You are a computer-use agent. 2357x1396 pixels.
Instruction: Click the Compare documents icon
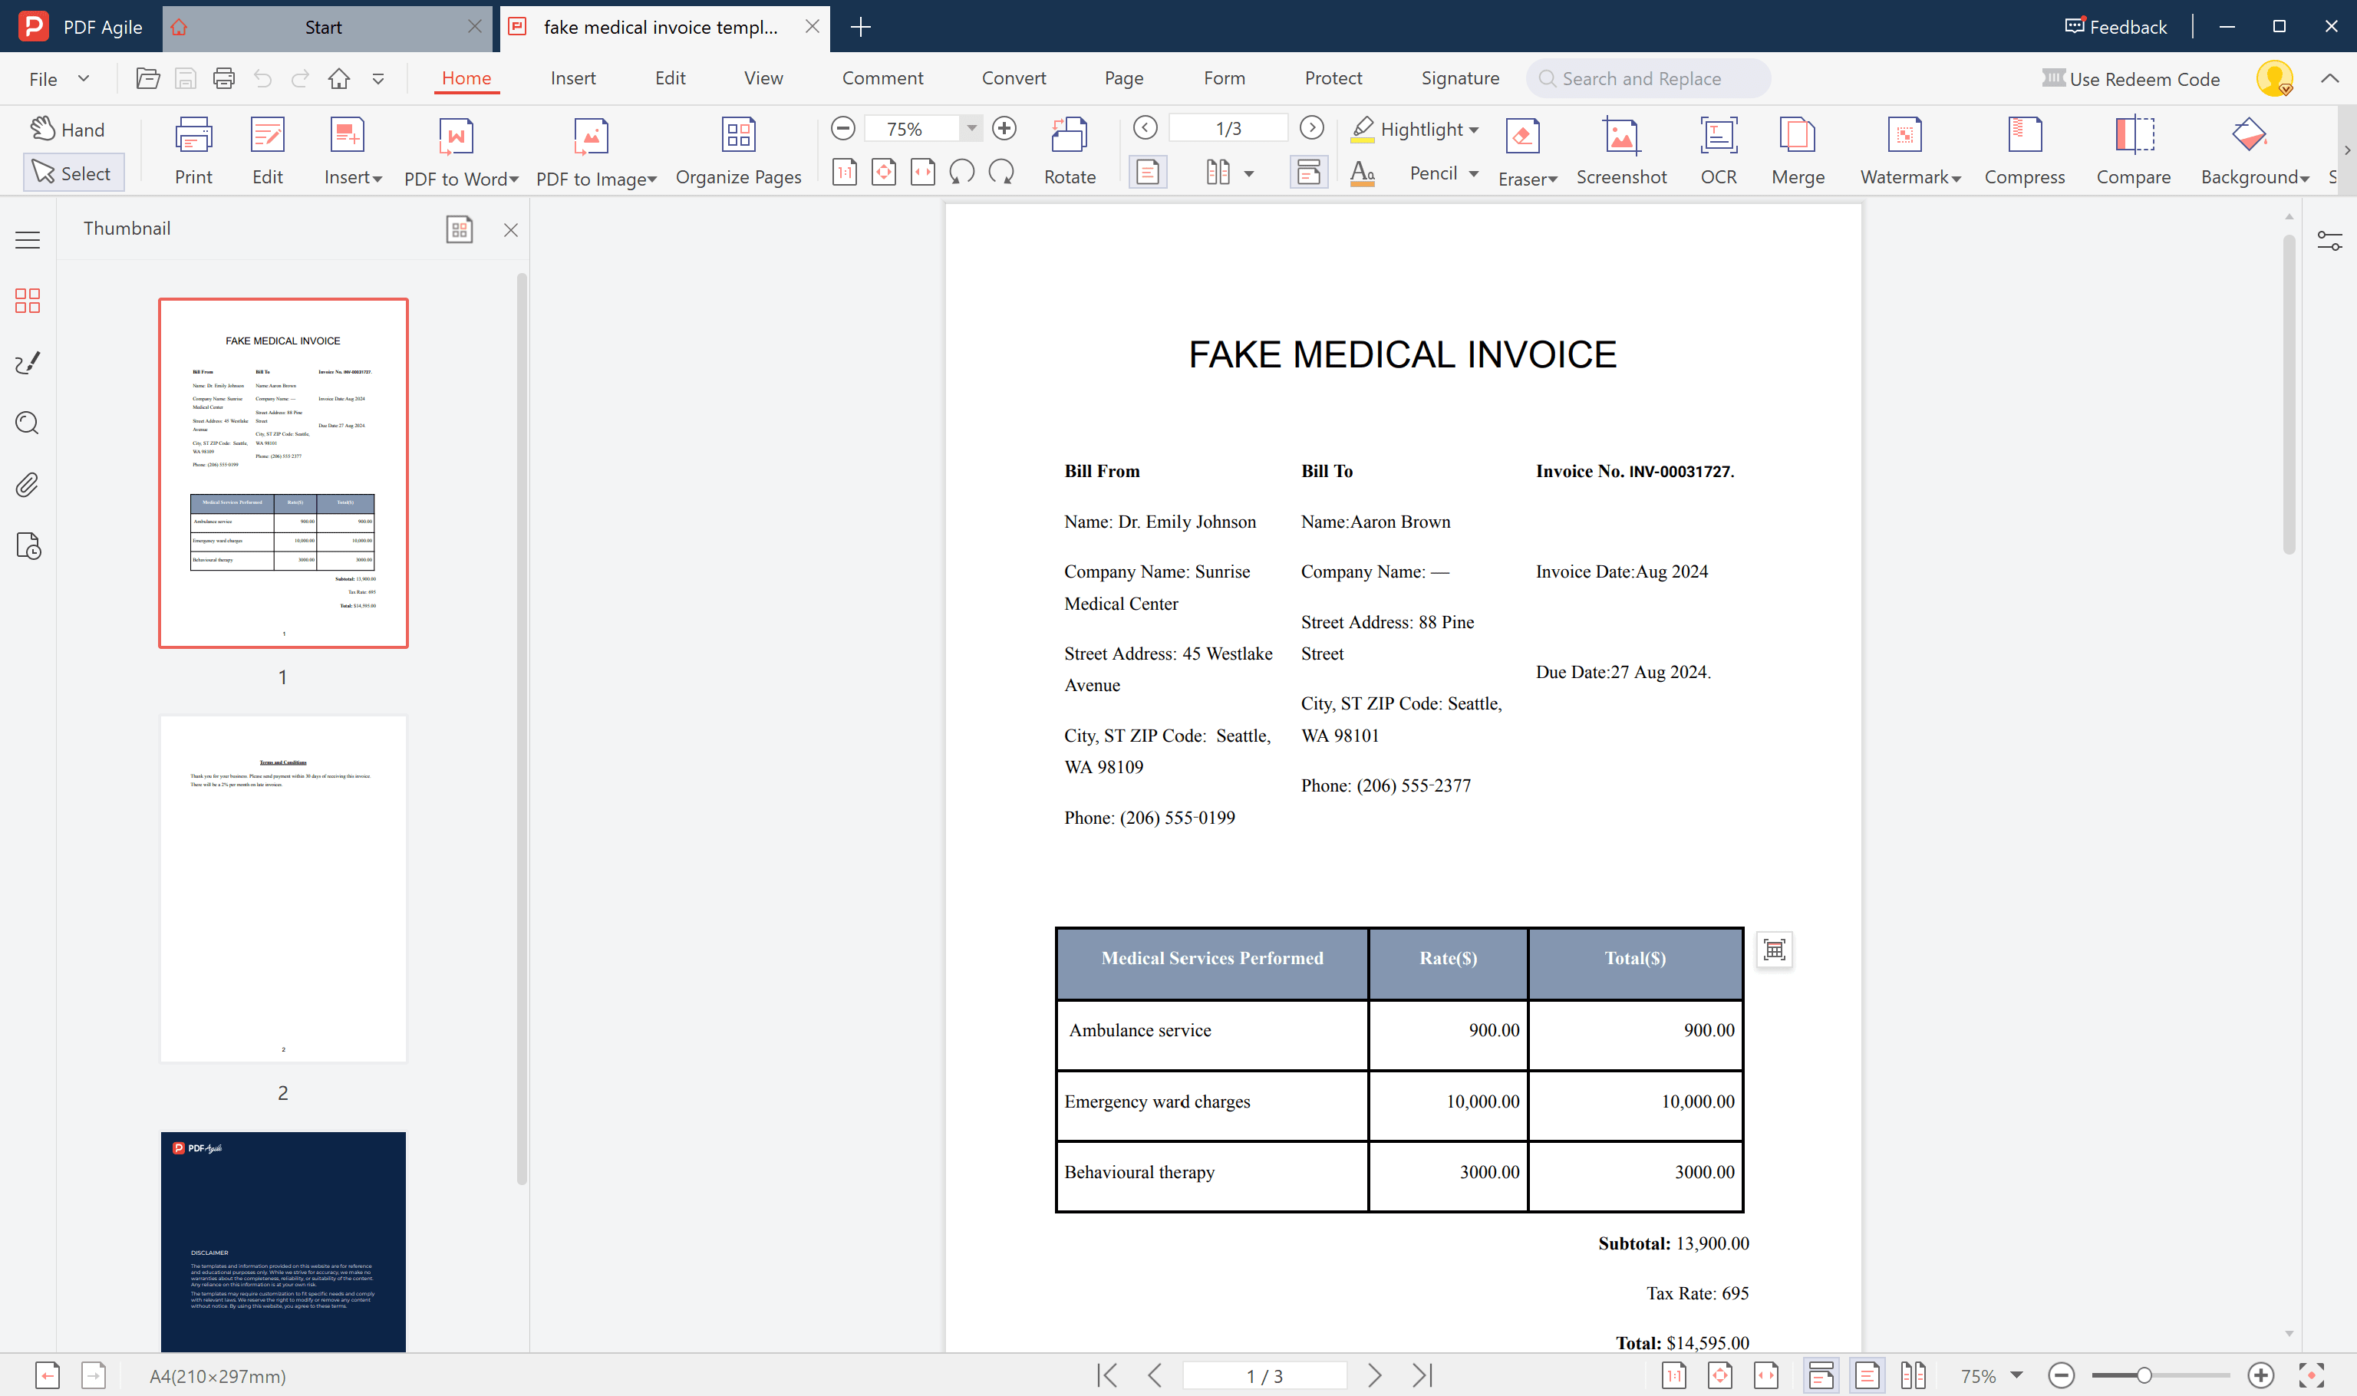point(2132,137)
